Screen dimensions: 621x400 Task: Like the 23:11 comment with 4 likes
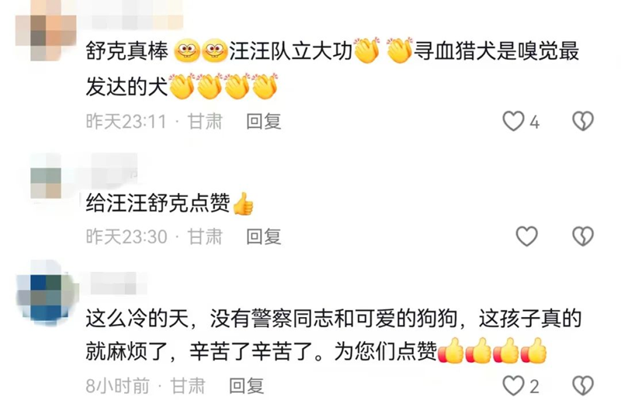[513, 121]
